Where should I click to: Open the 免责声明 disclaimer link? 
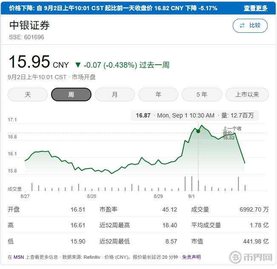191,257
